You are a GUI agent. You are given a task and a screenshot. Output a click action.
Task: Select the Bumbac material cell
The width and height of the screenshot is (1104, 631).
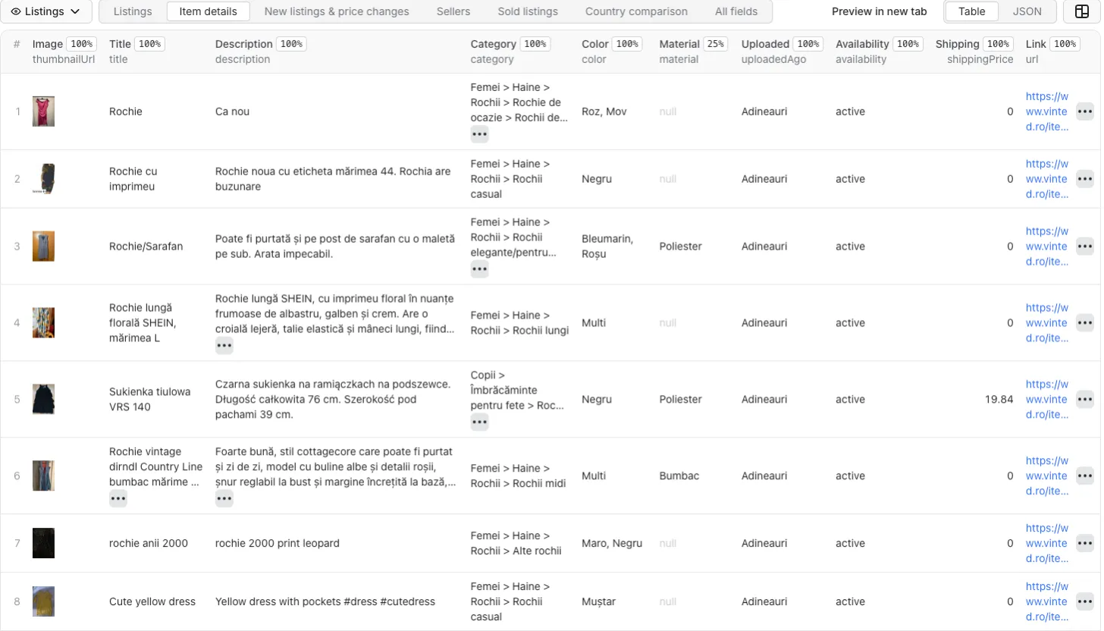point(679,476)
